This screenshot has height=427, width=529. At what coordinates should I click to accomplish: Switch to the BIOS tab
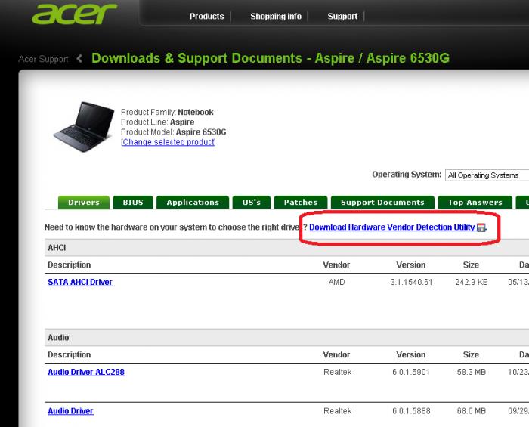point(133,203)
